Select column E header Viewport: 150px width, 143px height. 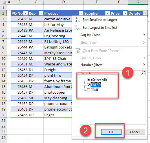97,2
